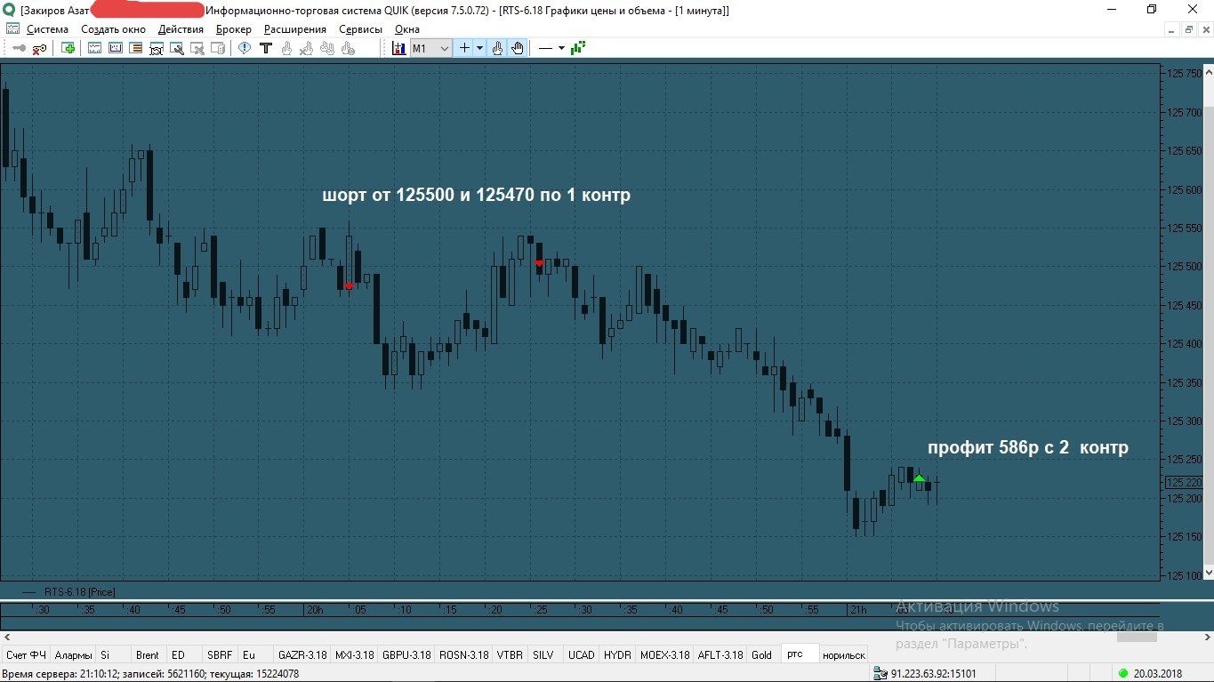Switch to the ртс tab
The height and width of the screenshot is (682, 1214).
click(799, 654)
